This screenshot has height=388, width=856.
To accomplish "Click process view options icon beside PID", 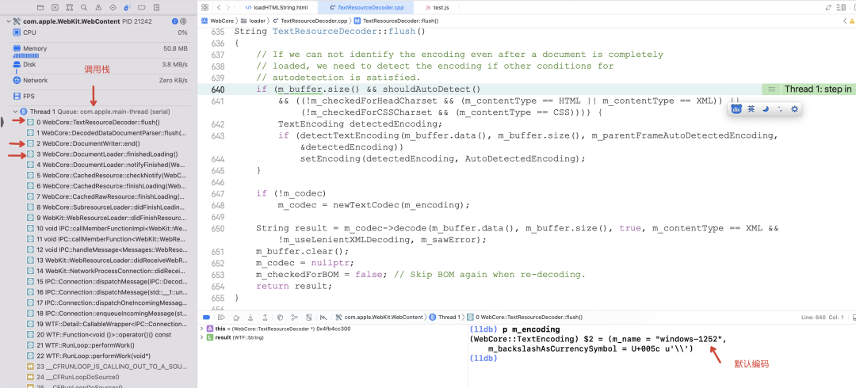I will [183, 21].
